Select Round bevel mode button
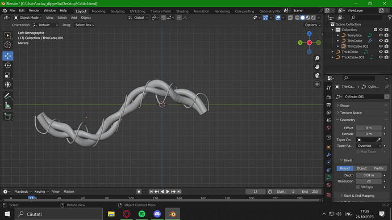Viewport: 392px width, 220px height. pyautogui.click(x=345, y=168)
